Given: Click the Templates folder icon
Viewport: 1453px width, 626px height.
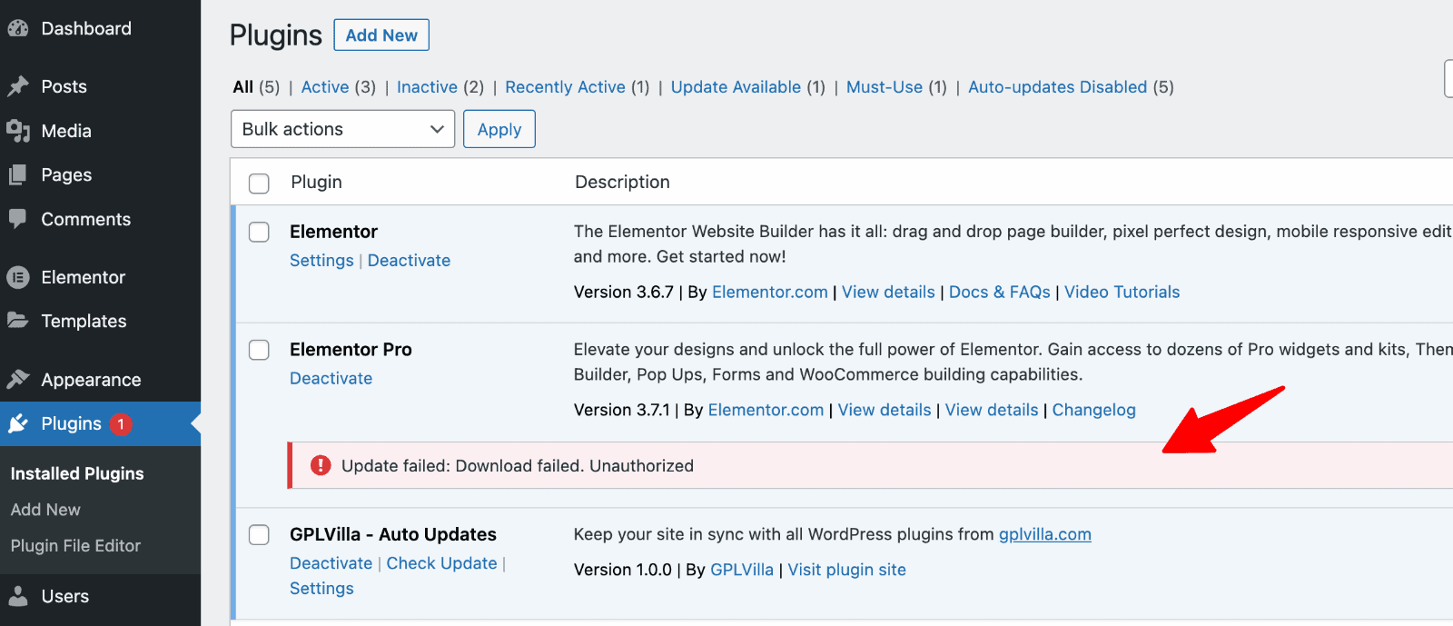Looking at the screenshot, I should pos(18,321).
